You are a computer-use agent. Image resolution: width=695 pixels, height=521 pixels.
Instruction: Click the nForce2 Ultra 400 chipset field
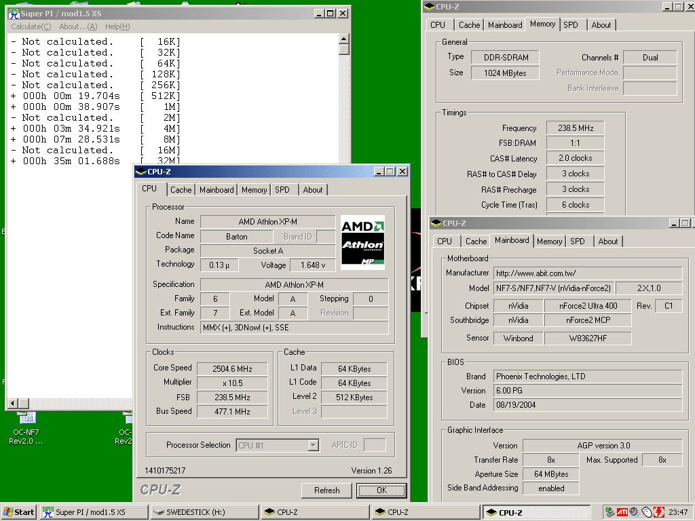588,306
